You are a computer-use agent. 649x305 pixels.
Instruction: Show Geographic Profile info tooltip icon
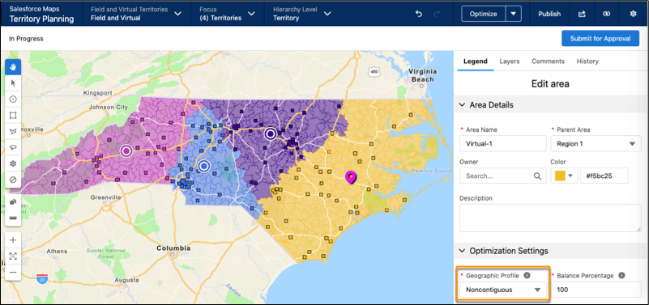click(527, 275)
